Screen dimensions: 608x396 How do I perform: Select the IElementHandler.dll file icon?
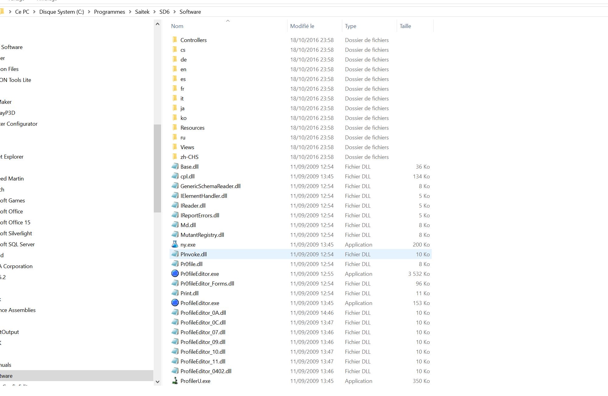[175, 196]
